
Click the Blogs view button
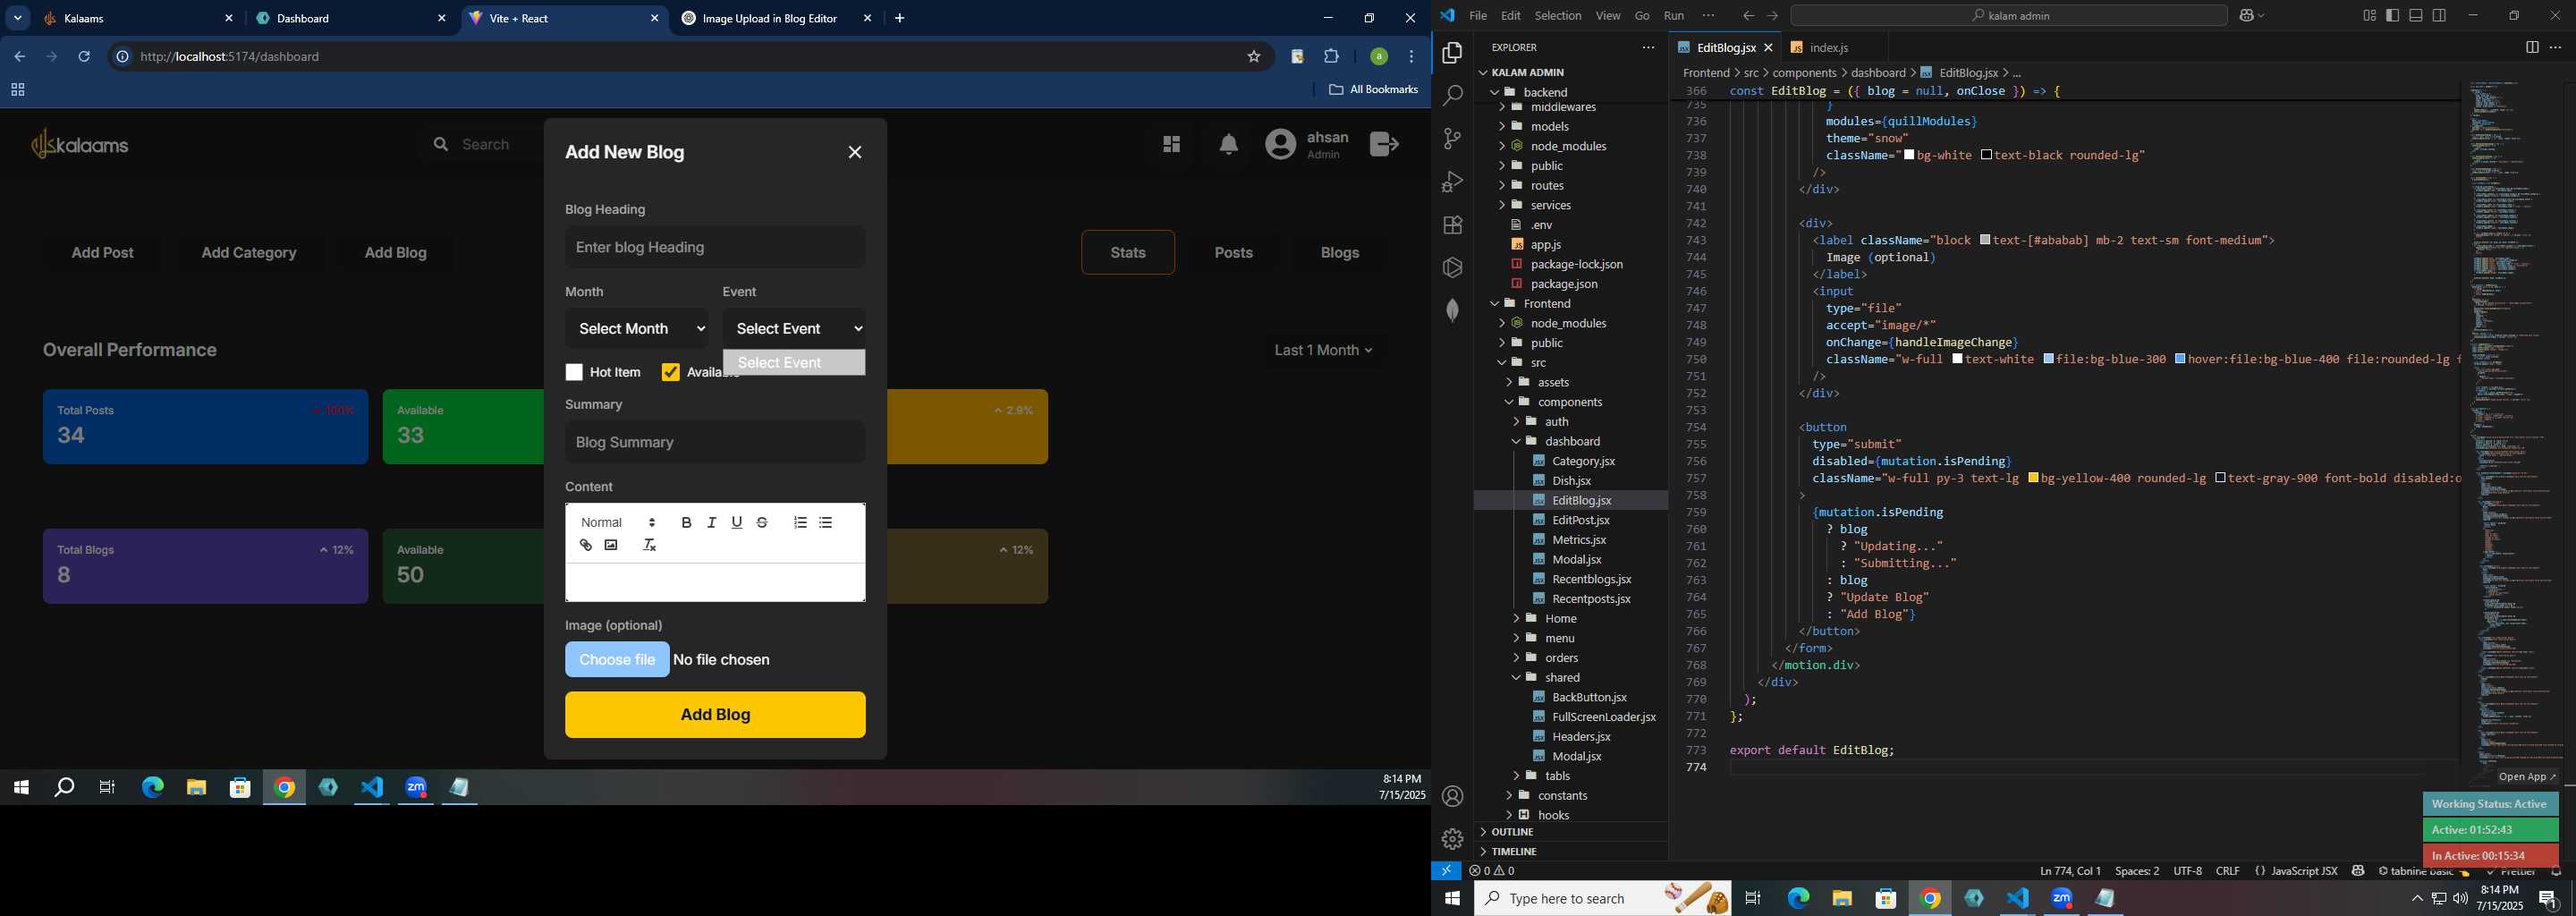coord(1339,253)
